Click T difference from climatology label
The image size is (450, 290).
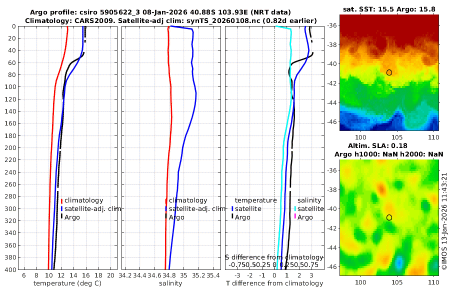tap(274, 283)
